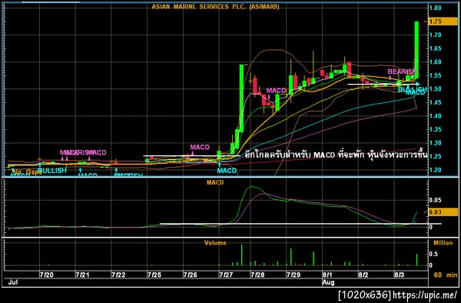Viewport: 461px width, 303px height.
Task: Click the 1.25 price axis label
Action: coord(435,157)
